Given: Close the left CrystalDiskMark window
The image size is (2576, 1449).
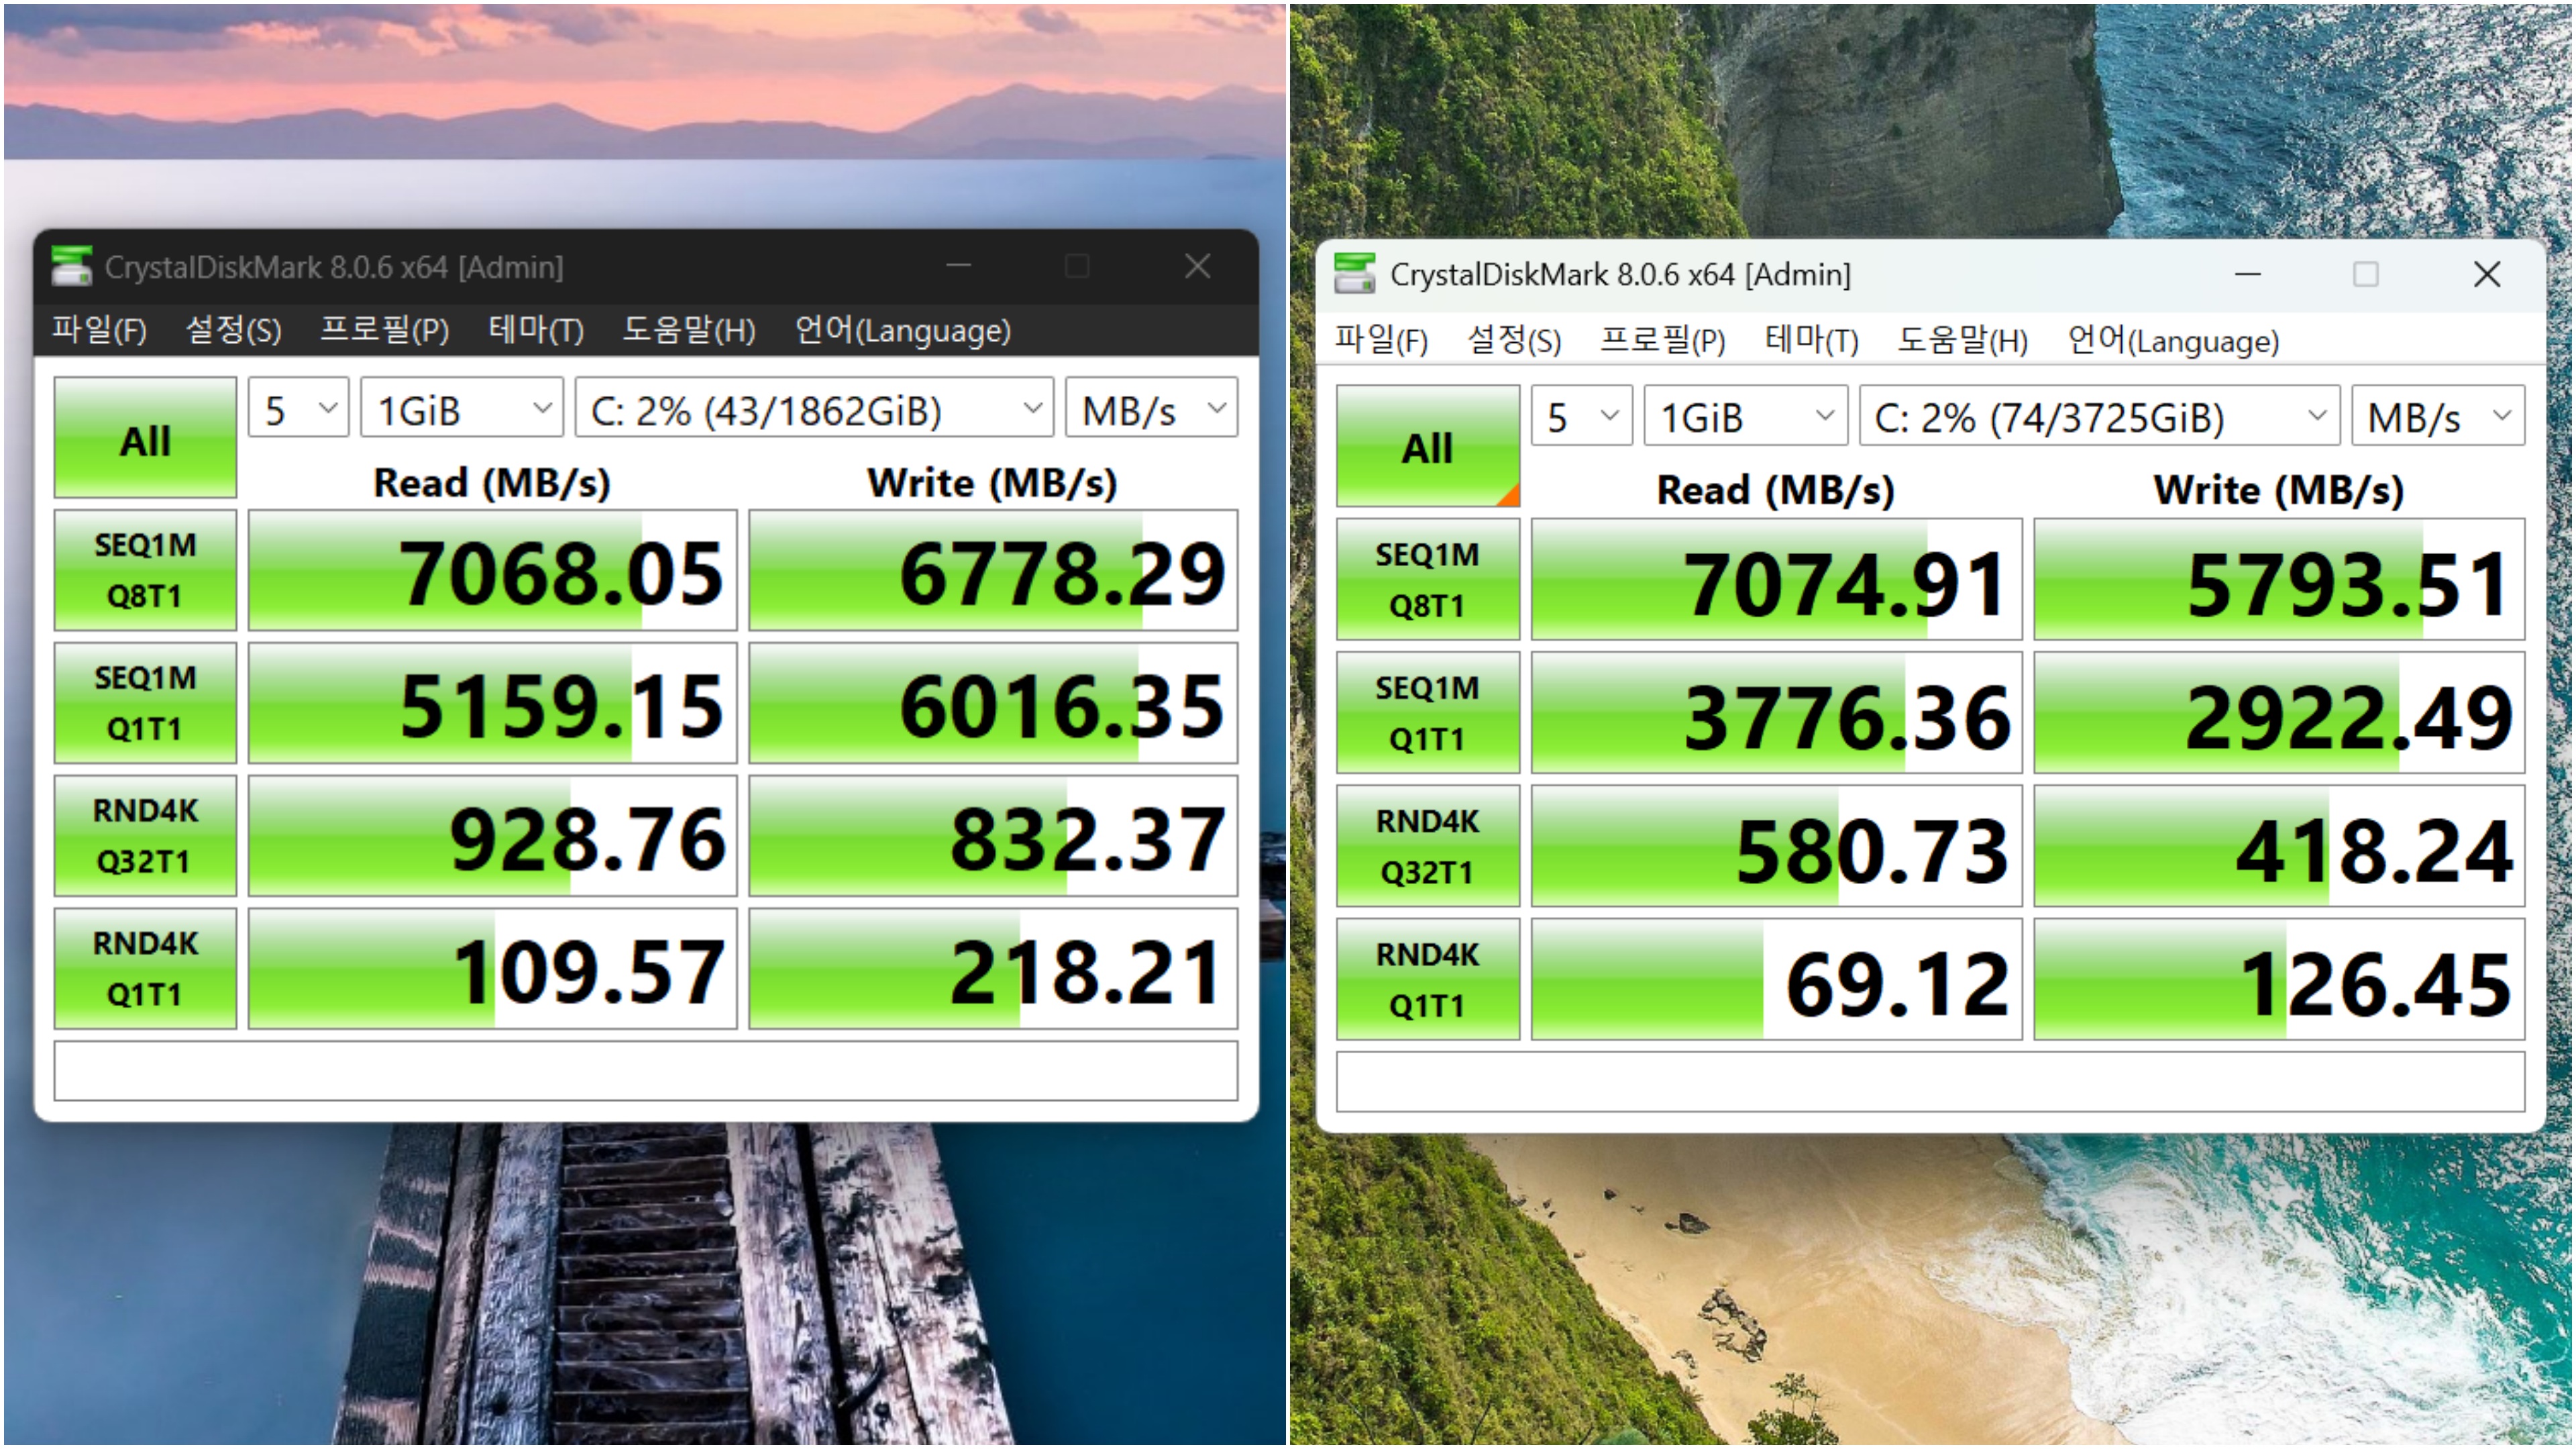Looking at the screenshot, I should (x=1197, y=265).
